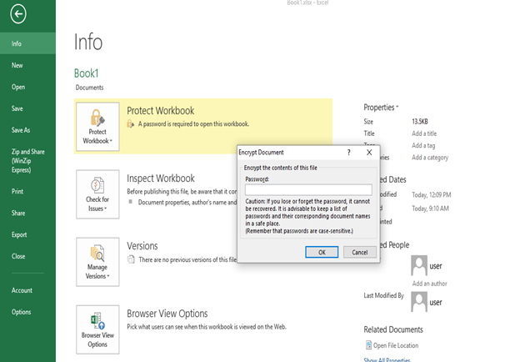
Task: Click the Last Modified By user avatar
Action: coord(419,302)
